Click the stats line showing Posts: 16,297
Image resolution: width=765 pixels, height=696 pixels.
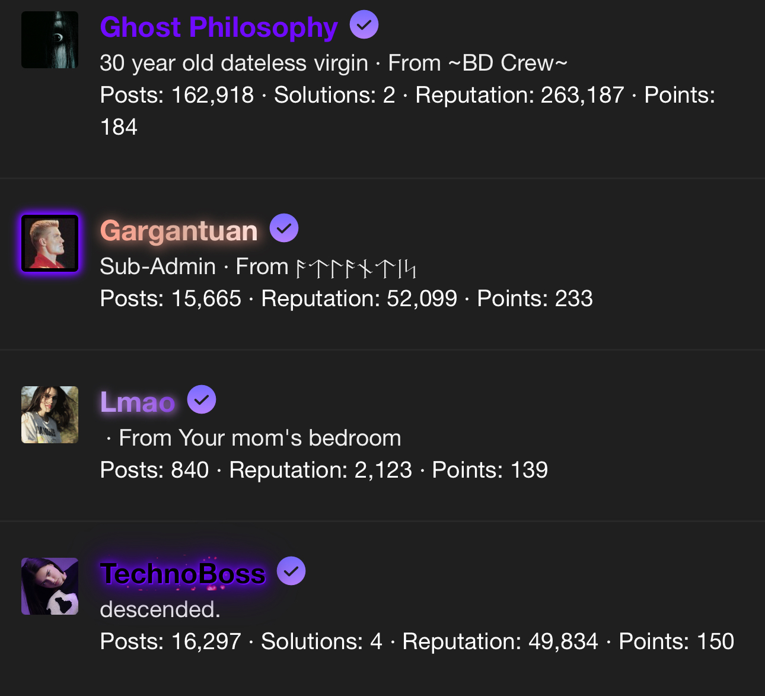click(416, 641)
